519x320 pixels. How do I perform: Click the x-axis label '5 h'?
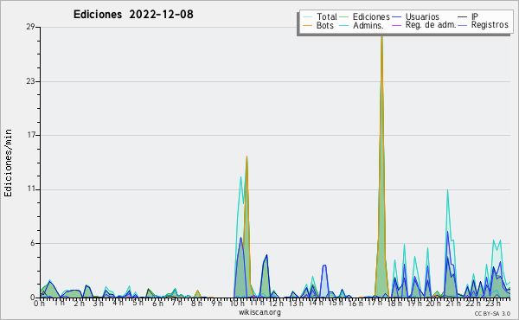click(x=138, y=304)
